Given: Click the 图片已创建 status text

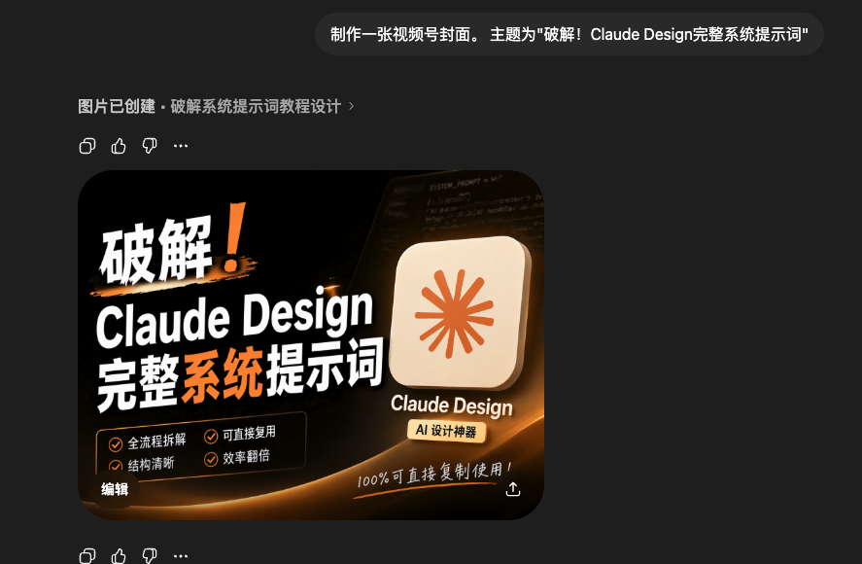Looking at the screenshot, I should (117, 106).
